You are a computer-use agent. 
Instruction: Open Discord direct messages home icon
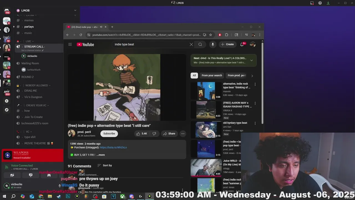click(x=7, y=11)
